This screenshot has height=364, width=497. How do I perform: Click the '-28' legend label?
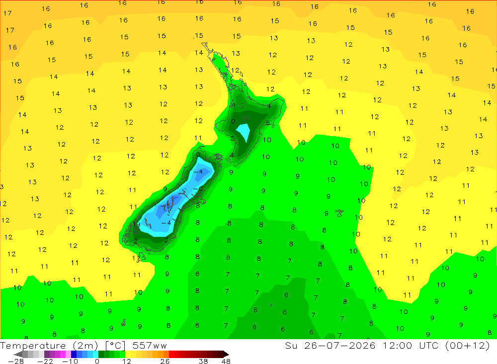pyautogui.click(x=16, y=362)
